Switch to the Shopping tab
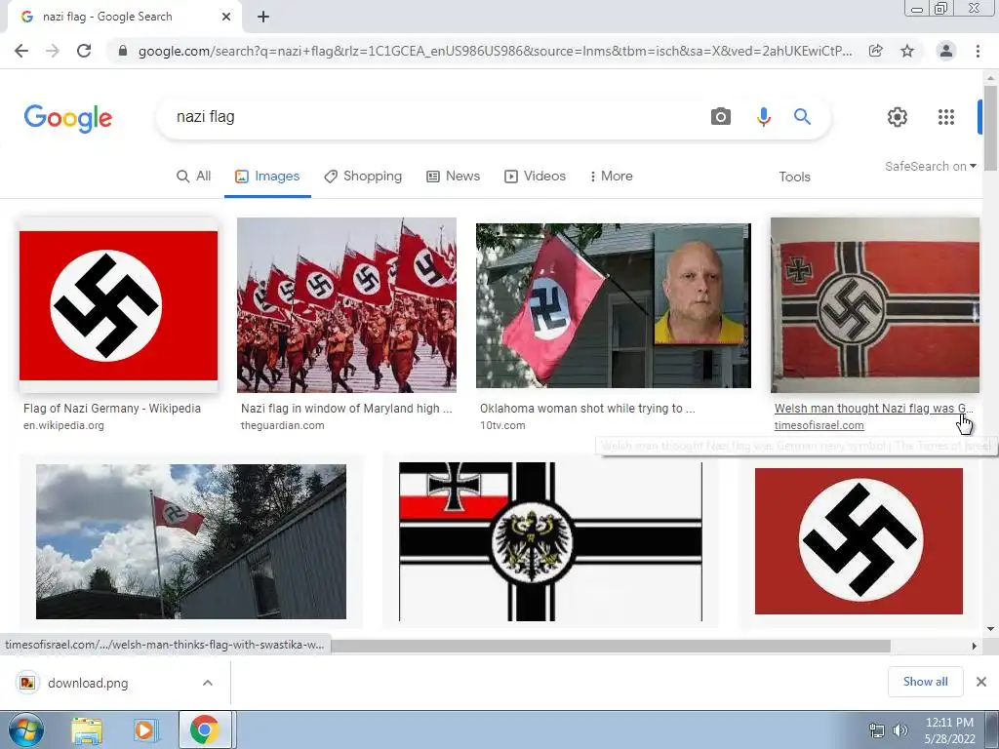 click(363, 177)
